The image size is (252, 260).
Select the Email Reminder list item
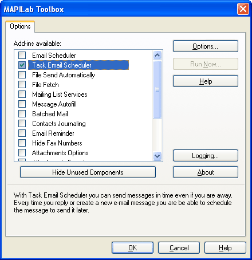click(53, 133)
